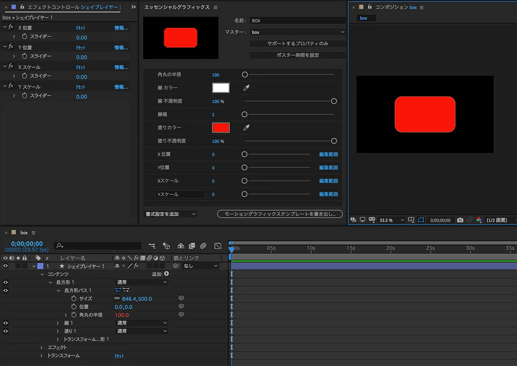This screenshot has height=366, width=517.
Task: Click リセット for the X 位置 effect
Action: point(81,28)
